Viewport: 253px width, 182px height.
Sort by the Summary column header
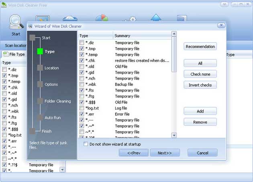tap(142, 36)
